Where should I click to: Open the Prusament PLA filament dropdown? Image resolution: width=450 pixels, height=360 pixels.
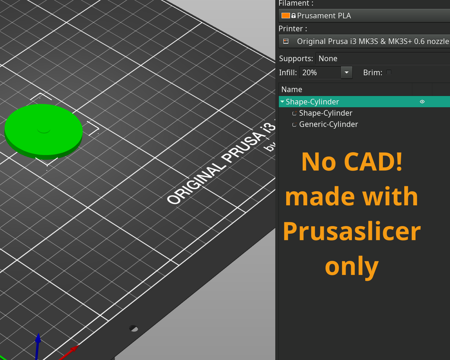tap(364, 15)
